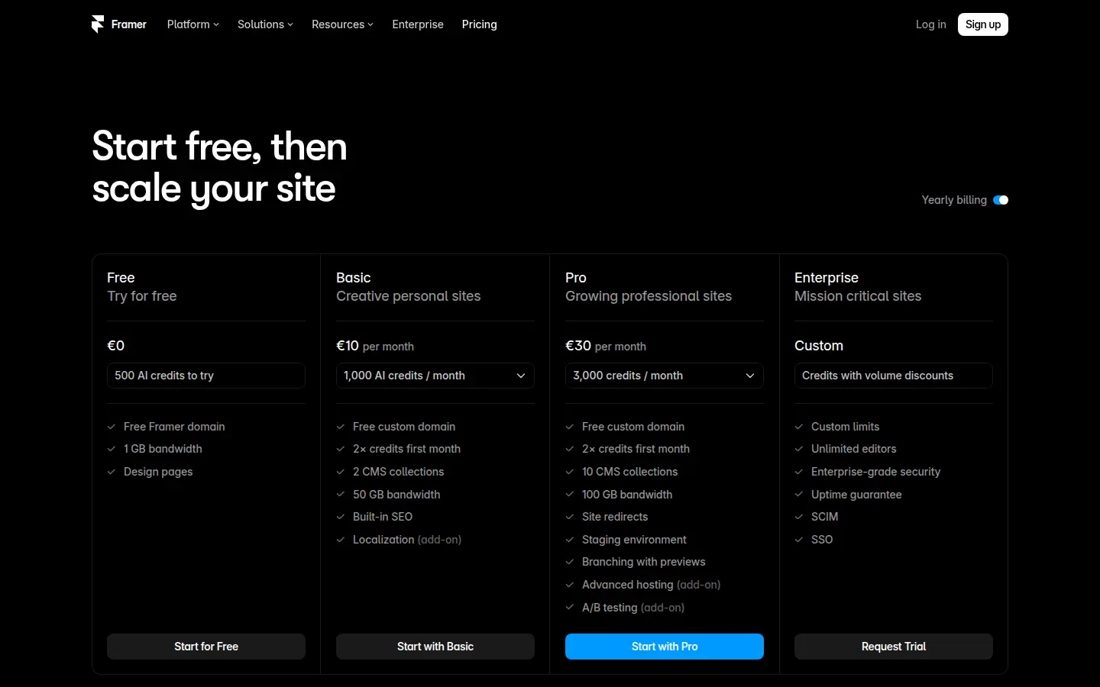Click the 'Localization (add-on)' feature text
The height and width of the screenshot is (687, 1100).
coord(407,540)
